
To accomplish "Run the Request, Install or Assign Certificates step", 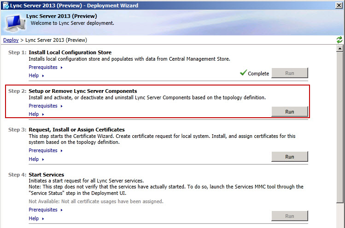I will point(289,157).
